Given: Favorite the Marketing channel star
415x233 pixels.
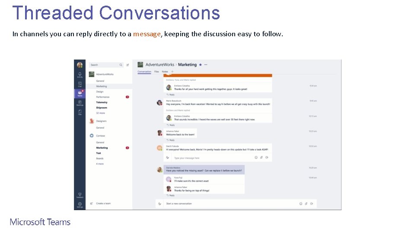Looking at the screenshot, I should 200,65.
